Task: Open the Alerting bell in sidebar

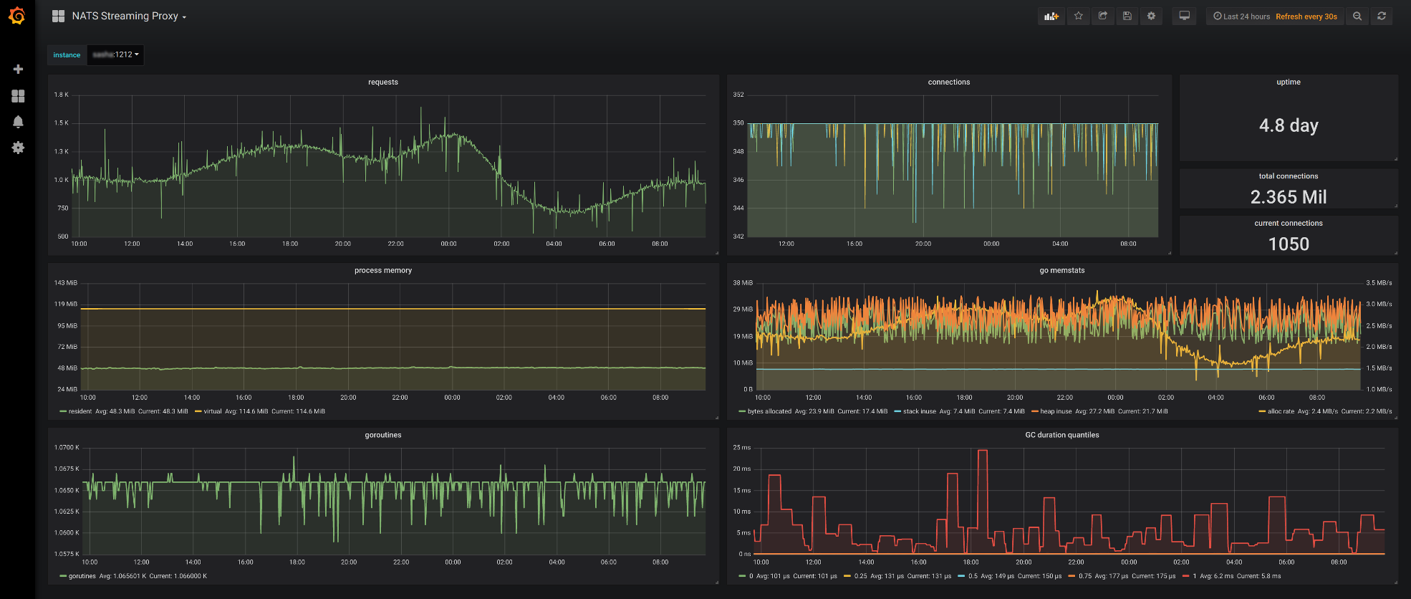Action: 18,122
